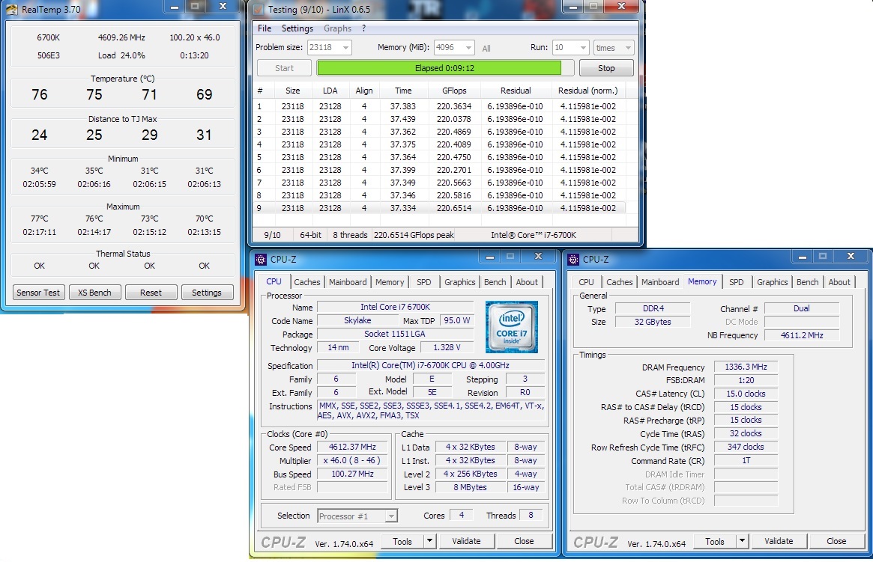The width and height of the screenshot is (873, 562).
Task: Switch to SPD tab in right CPU-Z
Action: [x=736, y=282]
